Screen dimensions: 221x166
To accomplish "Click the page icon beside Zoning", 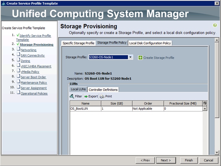I will [18, 60].
